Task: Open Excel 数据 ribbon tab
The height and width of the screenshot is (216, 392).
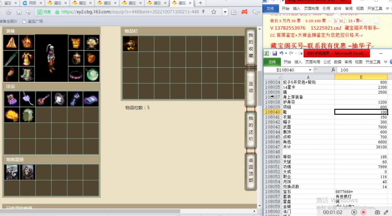Action: point(338,62)
